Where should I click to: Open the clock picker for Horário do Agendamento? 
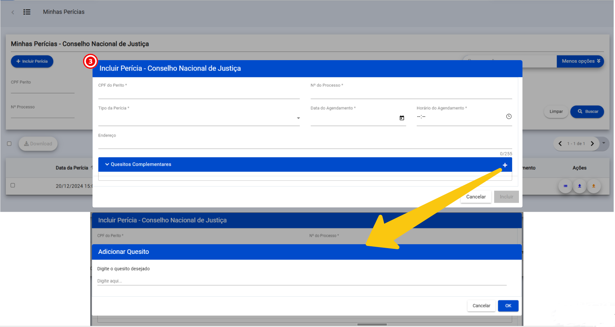[509, 117]
